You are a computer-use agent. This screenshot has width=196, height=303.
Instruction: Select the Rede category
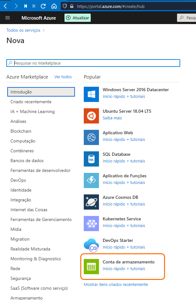15,268
